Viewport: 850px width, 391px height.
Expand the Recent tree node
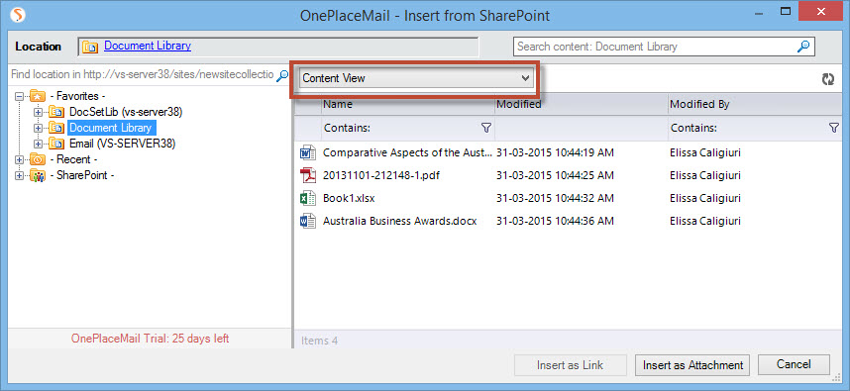[20, 159]
